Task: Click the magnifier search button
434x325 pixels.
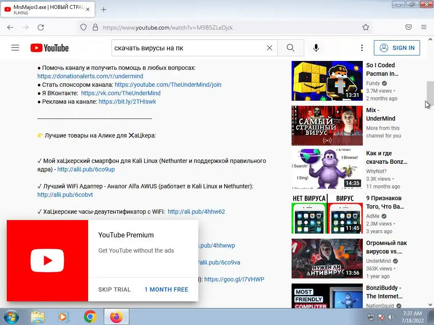Action: pos(291,48)
